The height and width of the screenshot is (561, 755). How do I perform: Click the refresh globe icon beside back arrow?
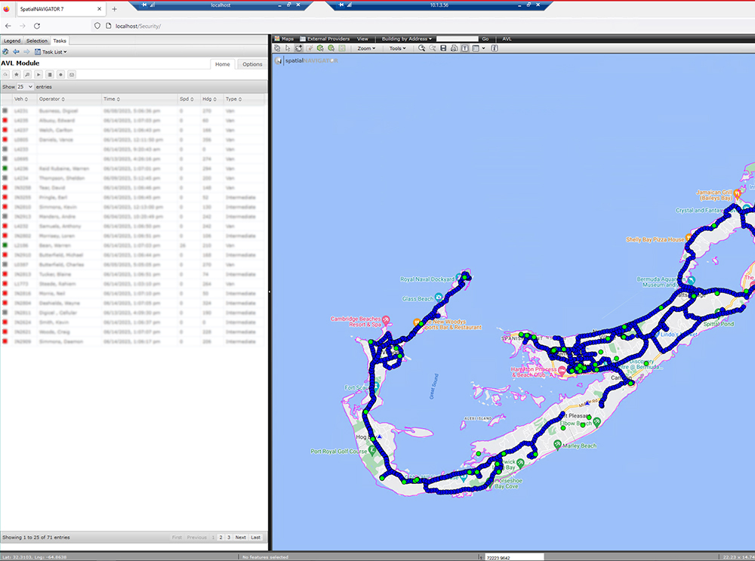tap(5, 51)
